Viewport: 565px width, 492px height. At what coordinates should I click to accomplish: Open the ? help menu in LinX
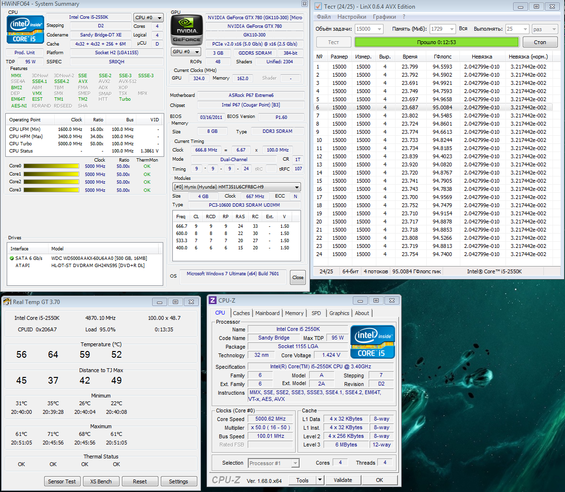tap(404, 17)
